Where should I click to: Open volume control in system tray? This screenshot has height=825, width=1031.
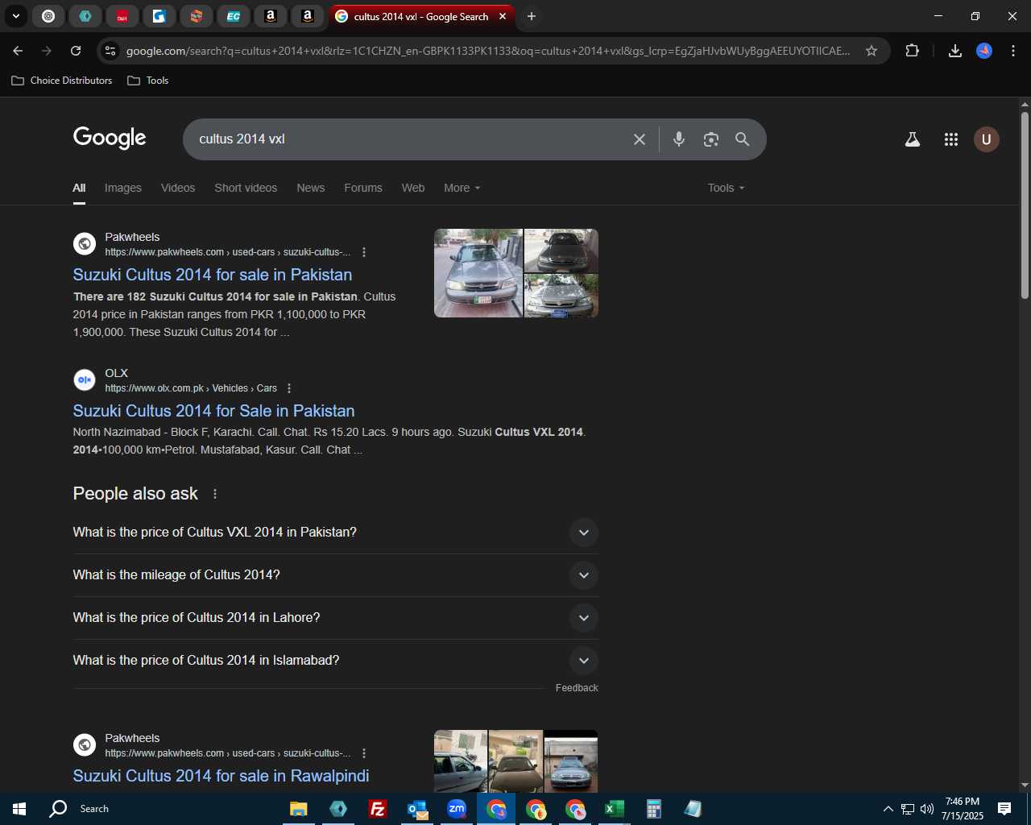(x=927, y=809)
